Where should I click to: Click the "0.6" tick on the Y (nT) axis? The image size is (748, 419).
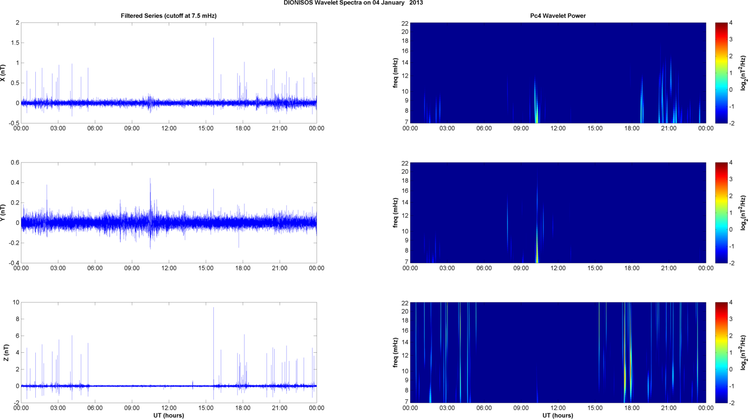[15, 162]
